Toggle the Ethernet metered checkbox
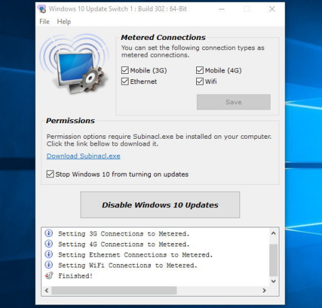The height and width of the screenshot is (308, 322). click(124, 81)
